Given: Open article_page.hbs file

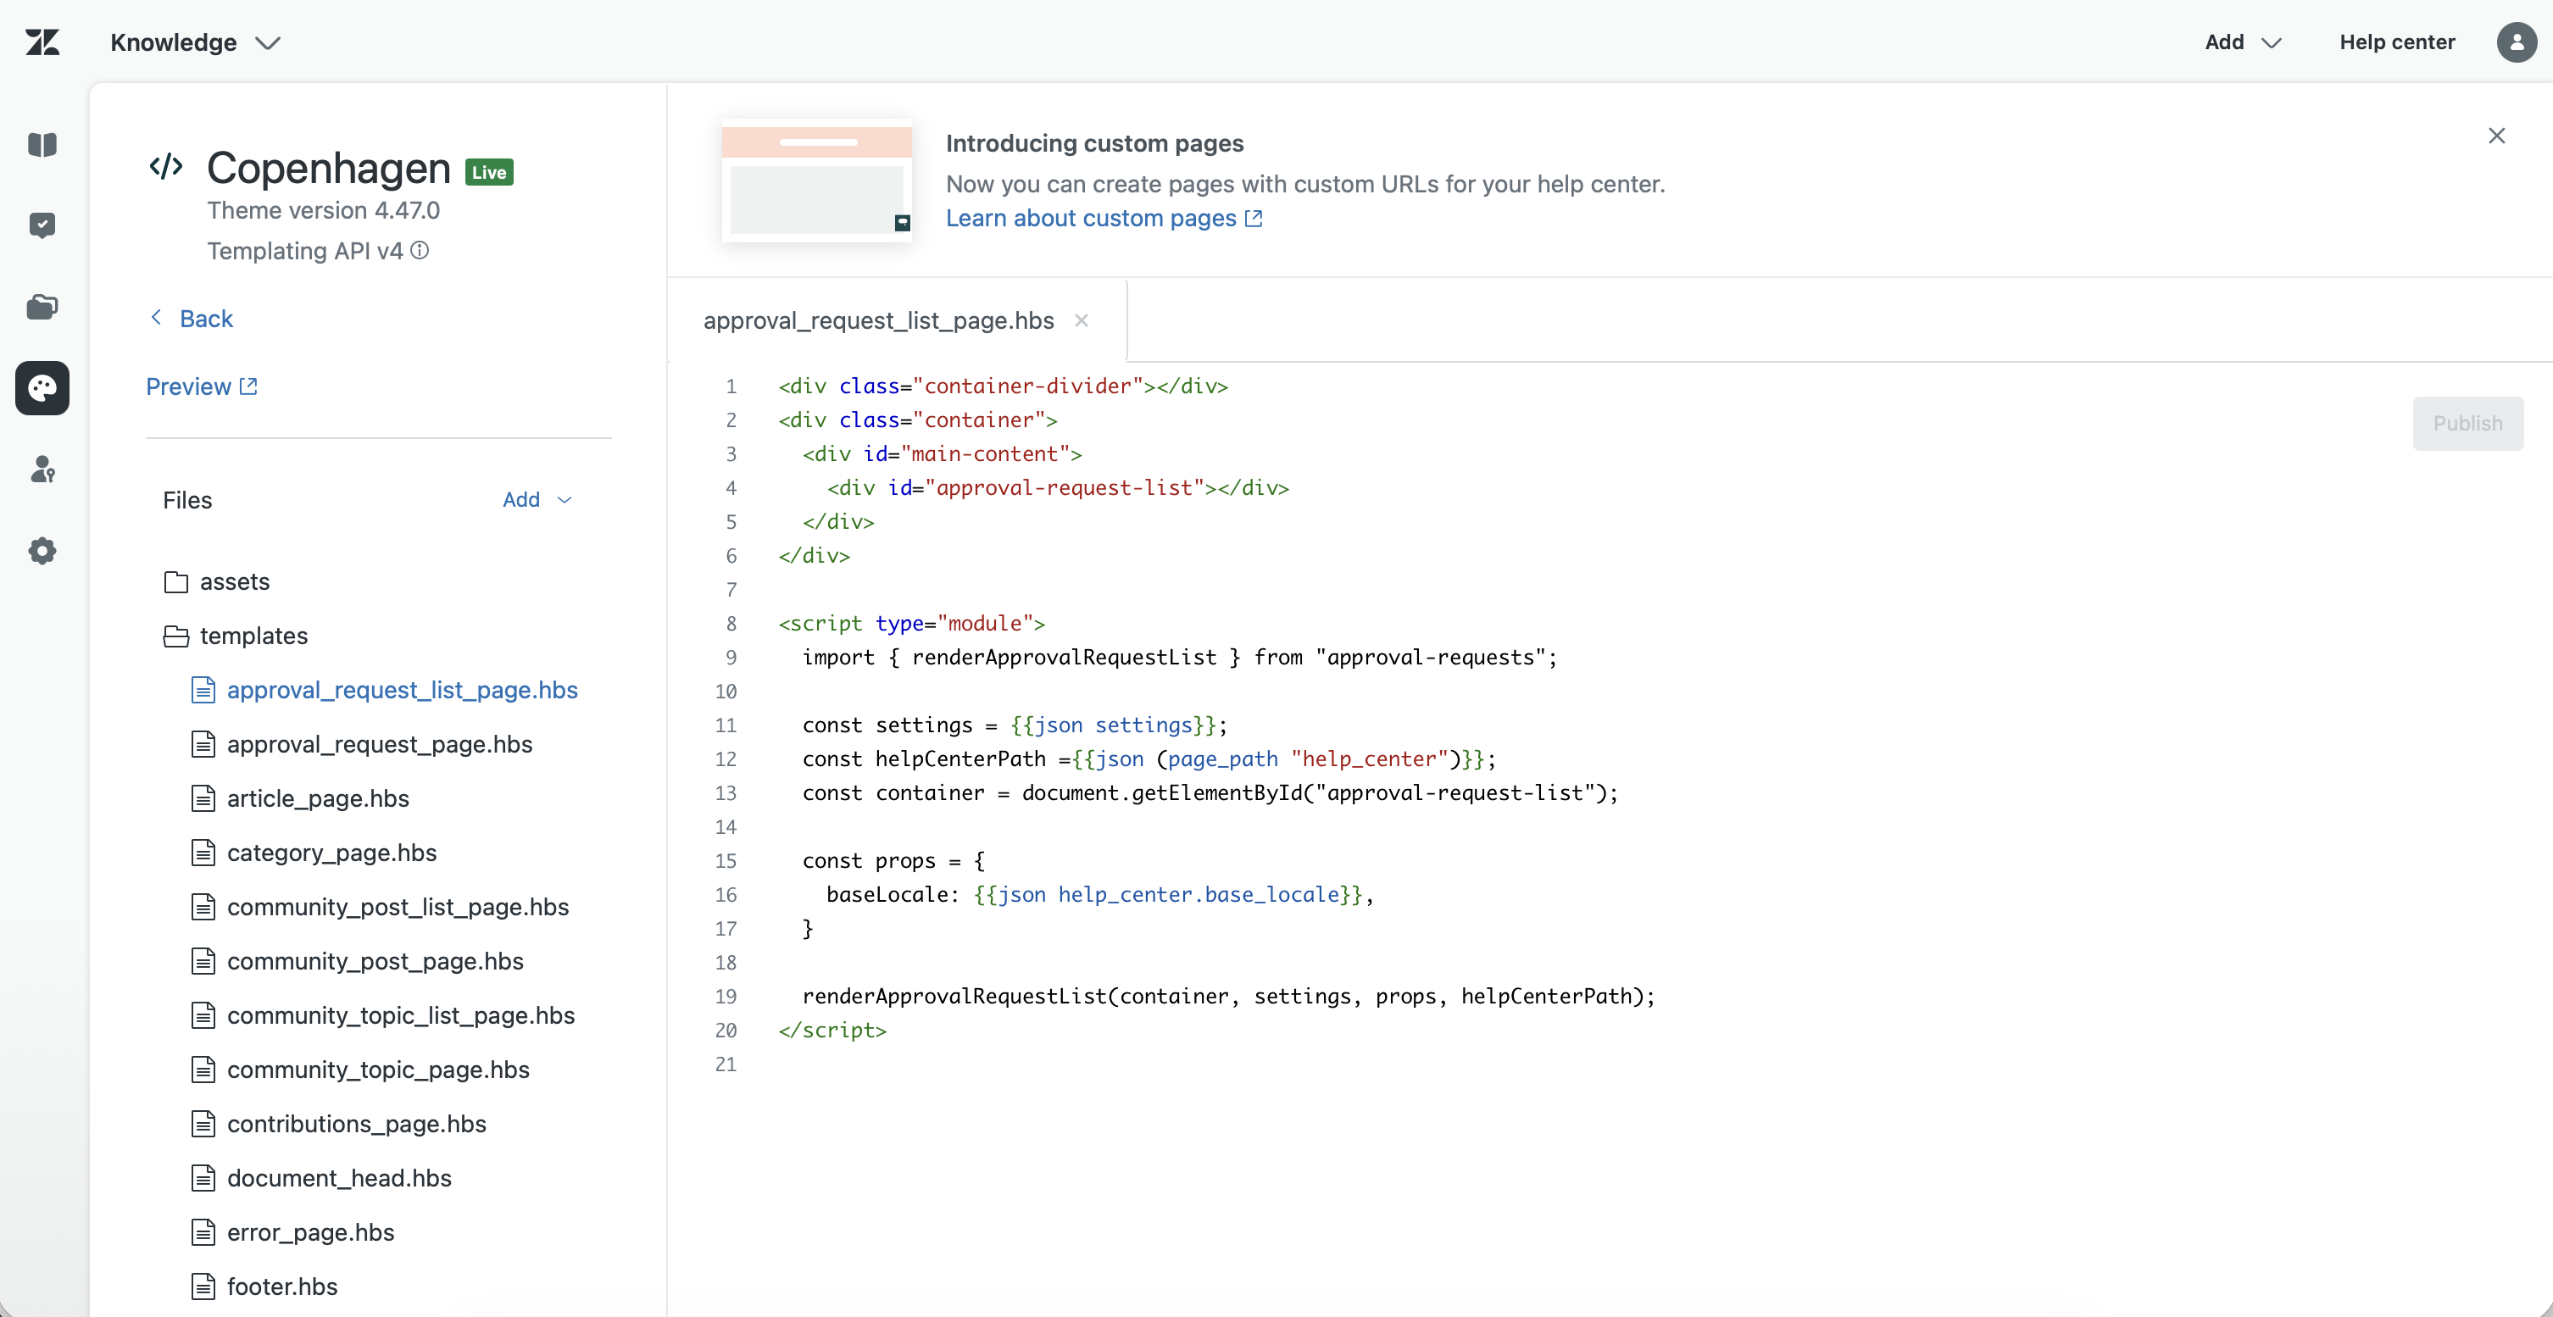Looking at the screenshot, I should click(300, 798).
